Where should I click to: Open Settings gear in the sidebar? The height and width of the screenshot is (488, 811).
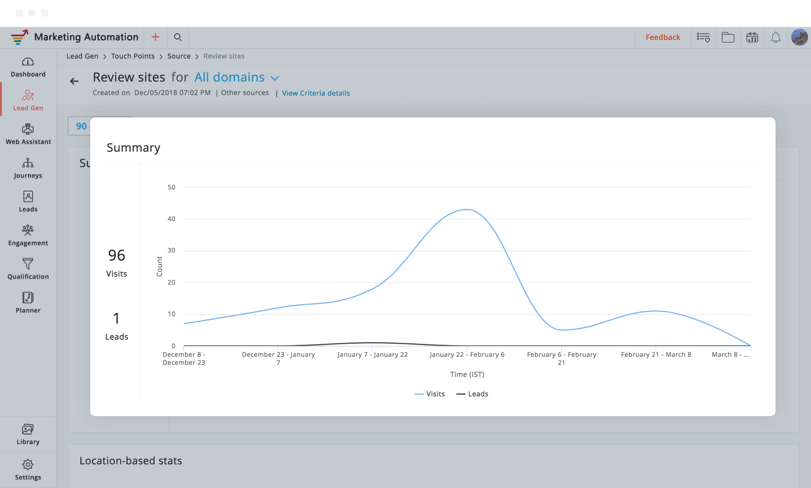(x=28, y=469)
